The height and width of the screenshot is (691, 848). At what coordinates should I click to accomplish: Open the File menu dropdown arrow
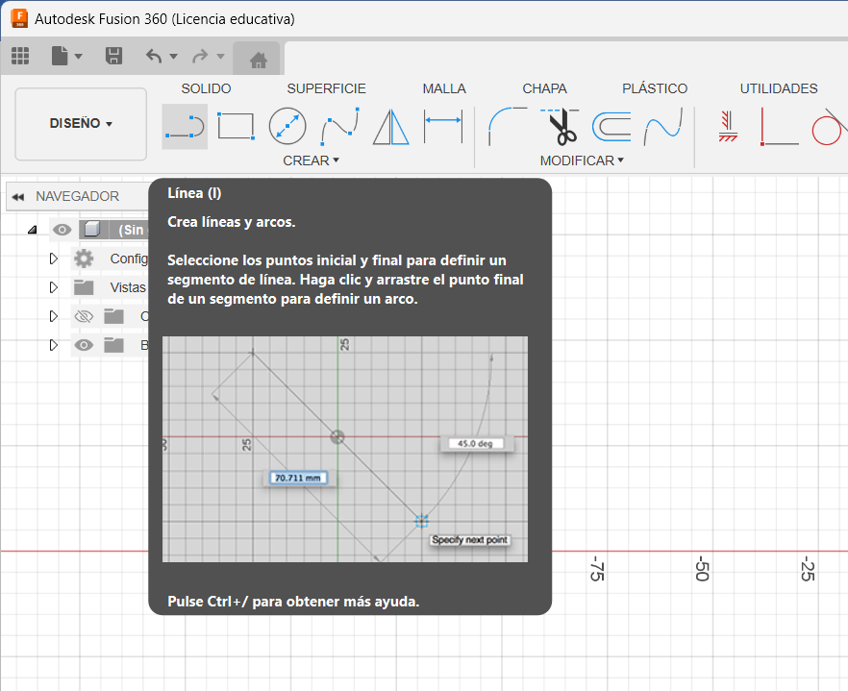79,57
